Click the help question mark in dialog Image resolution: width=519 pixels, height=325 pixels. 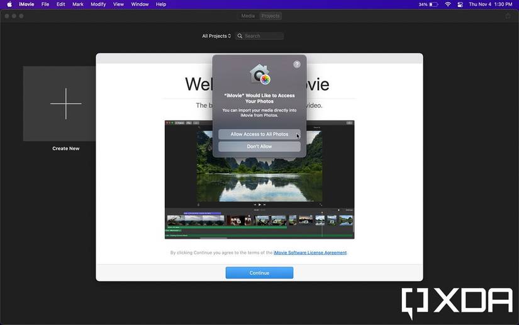point(297,64)
